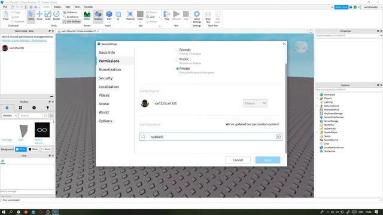Set Toolbox background to None

[x=45, y=149]
